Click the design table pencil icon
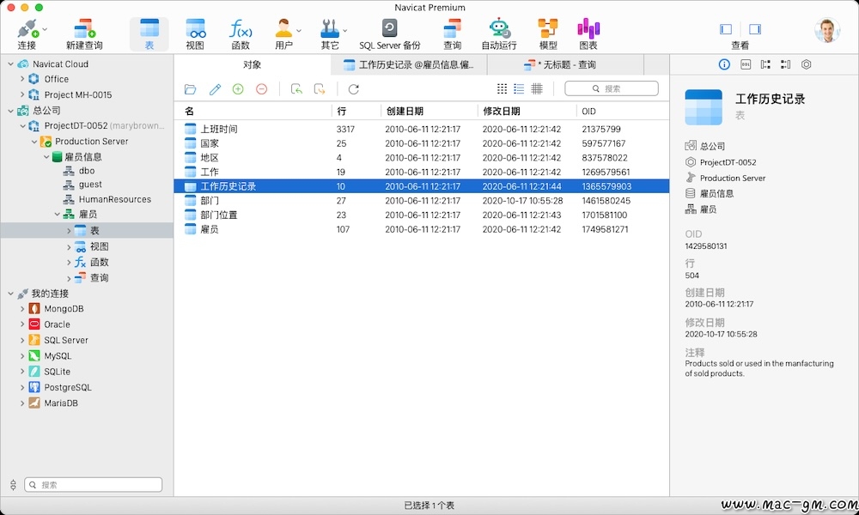 click(215, 89)
